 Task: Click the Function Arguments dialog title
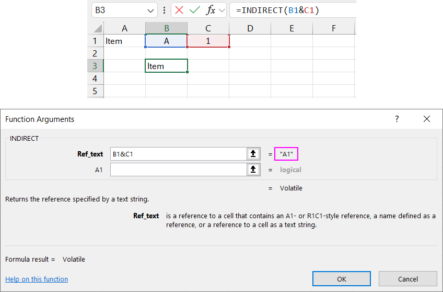[40, 119]
